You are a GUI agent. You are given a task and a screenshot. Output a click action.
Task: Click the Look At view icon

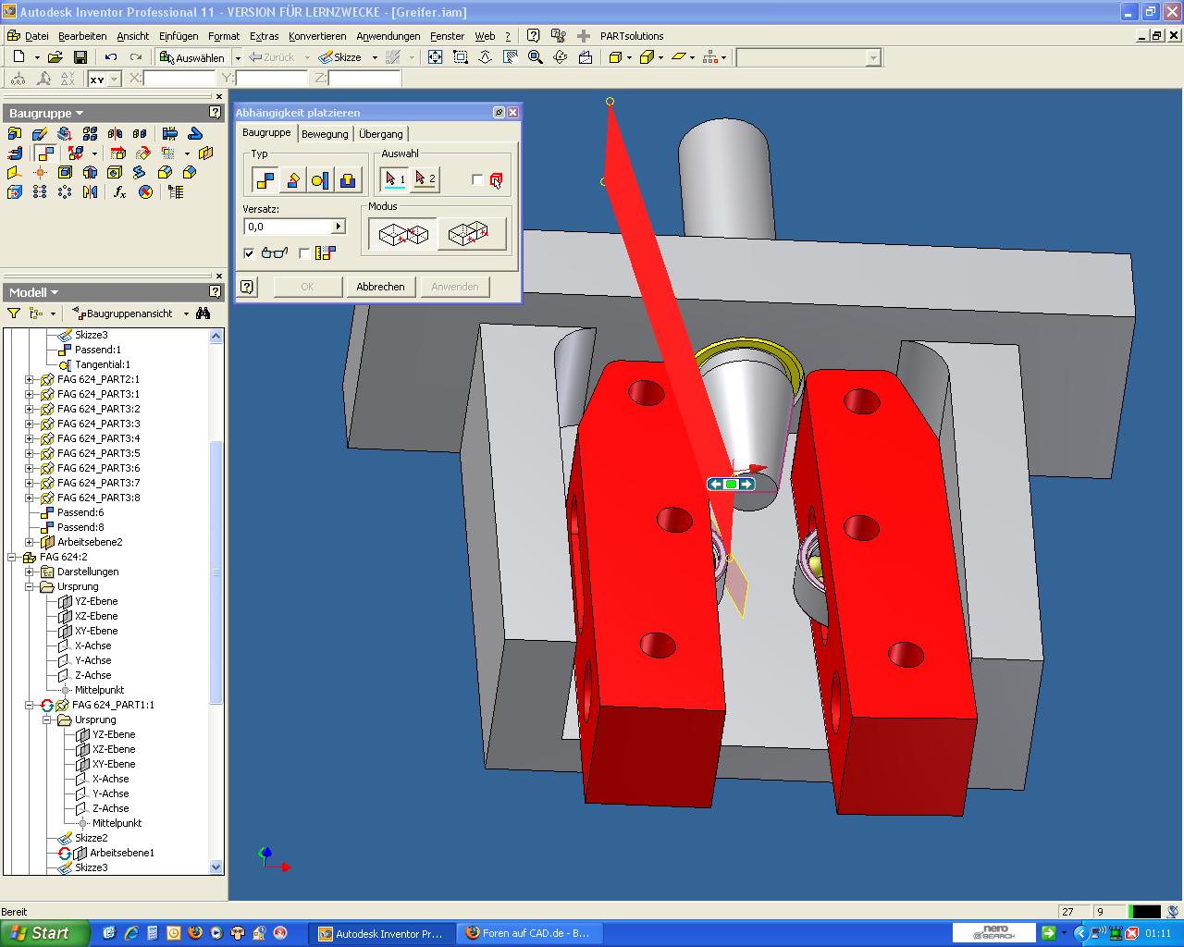click(x=585, y=57)
